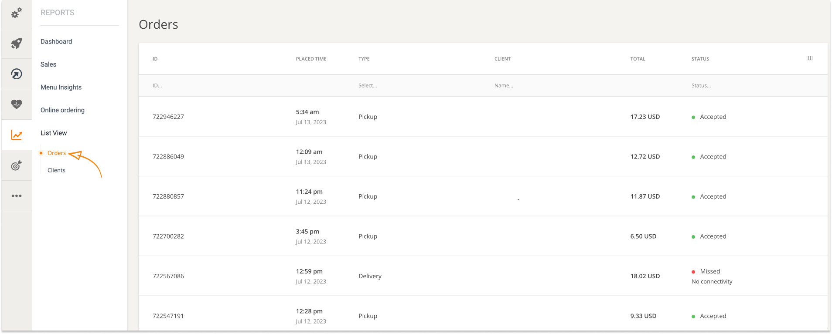
Task: Open the setup gears icon in sidebar
Action: click(x=17, y=13)
